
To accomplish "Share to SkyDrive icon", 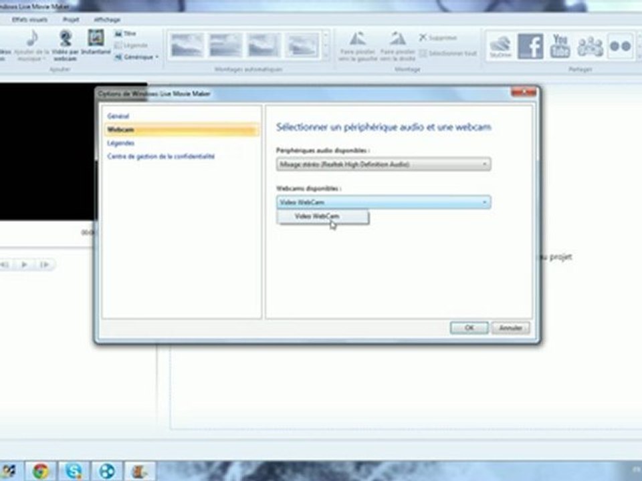I will [x=500, y=46].
